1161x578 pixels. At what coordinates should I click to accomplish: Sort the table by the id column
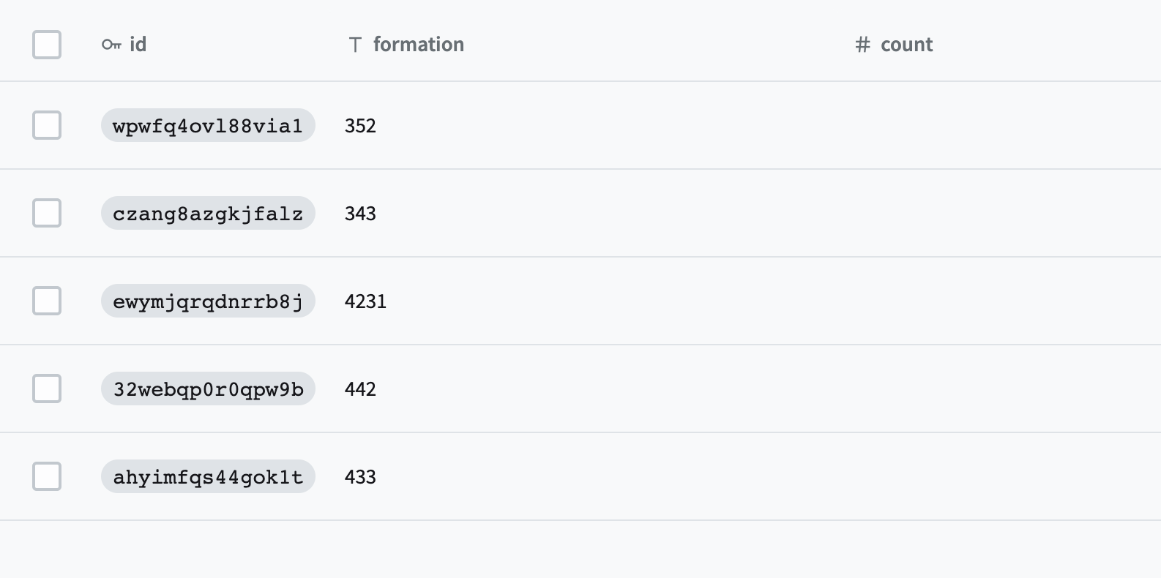[138, 44]
